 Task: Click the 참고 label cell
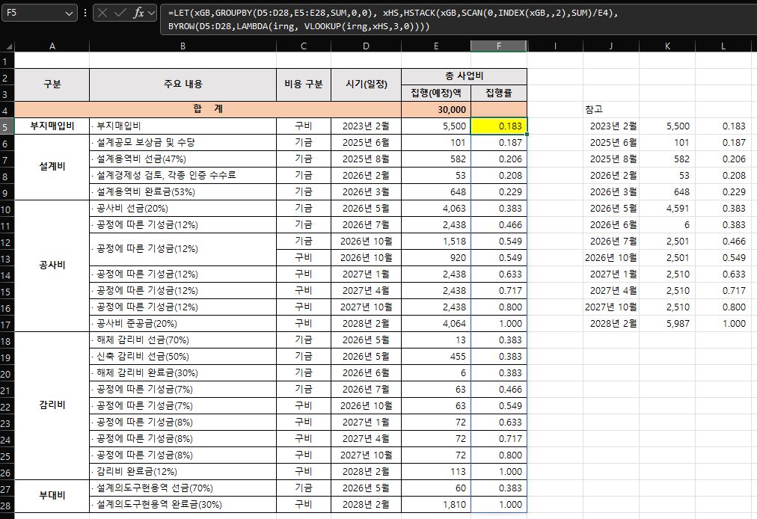595,109
